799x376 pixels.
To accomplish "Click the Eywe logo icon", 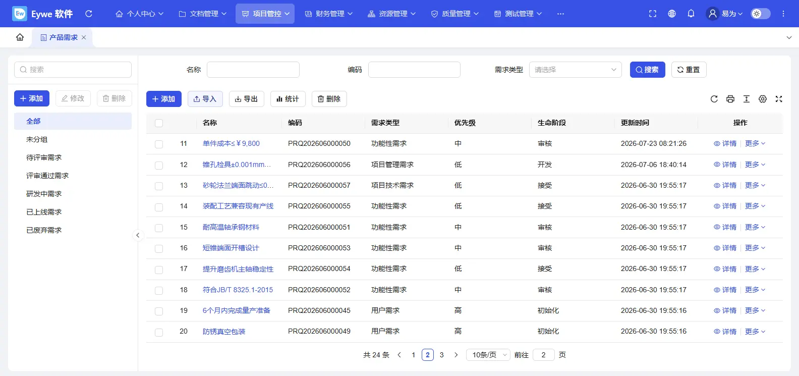I will (x=19, y=14).
